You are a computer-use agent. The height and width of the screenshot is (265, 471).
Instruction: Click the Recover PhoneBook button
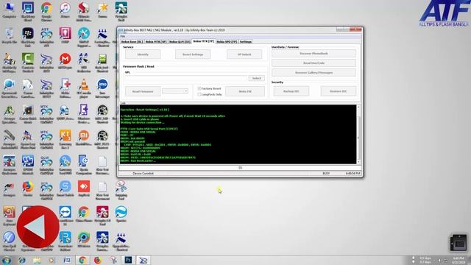click(x=314, y=54)
